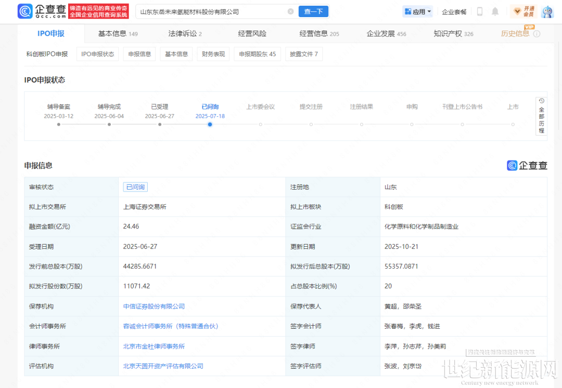Image resolution: width=562 pixels, height=388 pixels.
Task: Click the 查一下 search button
Action: pos(313,11)
